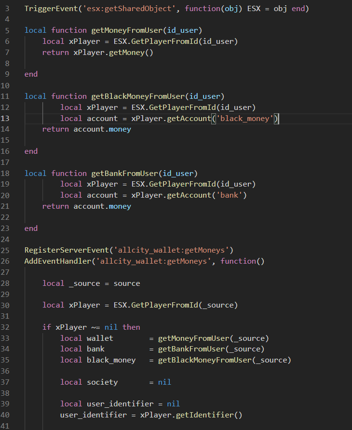
Task: Click 'black_money' variable on line 35
Action: coord(111,360)
